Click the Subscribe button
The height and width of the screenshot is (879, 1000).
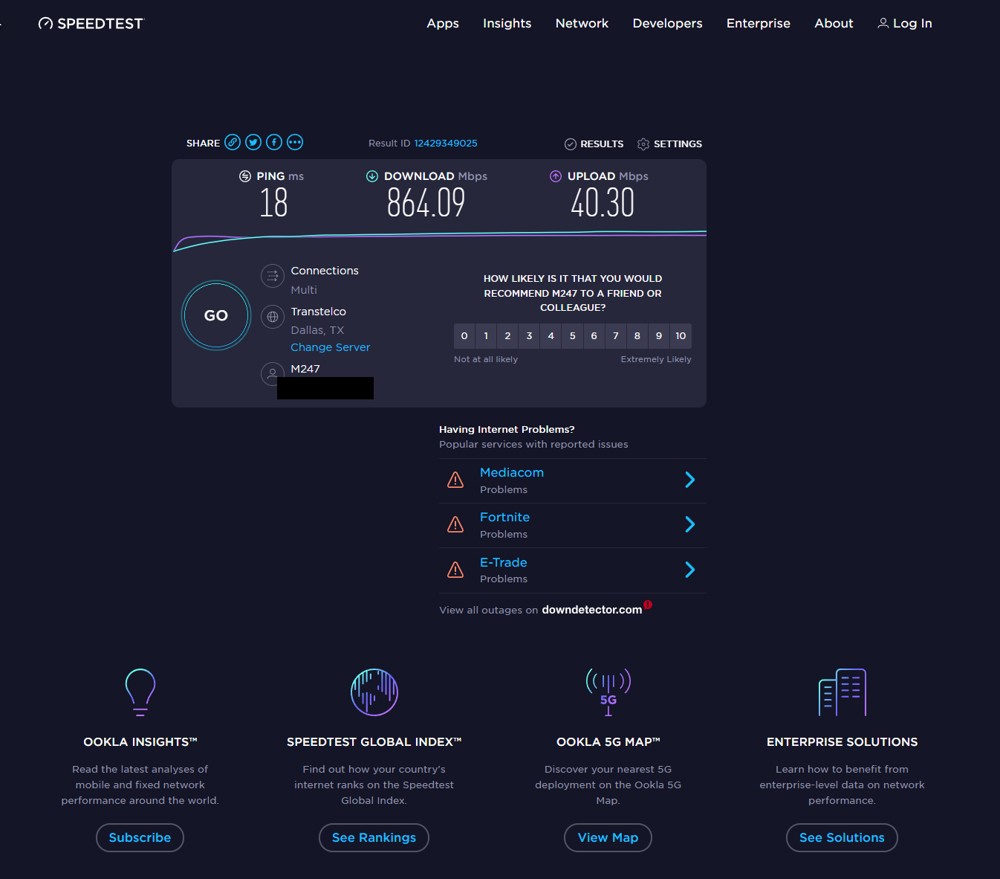[x=140, y=837]
